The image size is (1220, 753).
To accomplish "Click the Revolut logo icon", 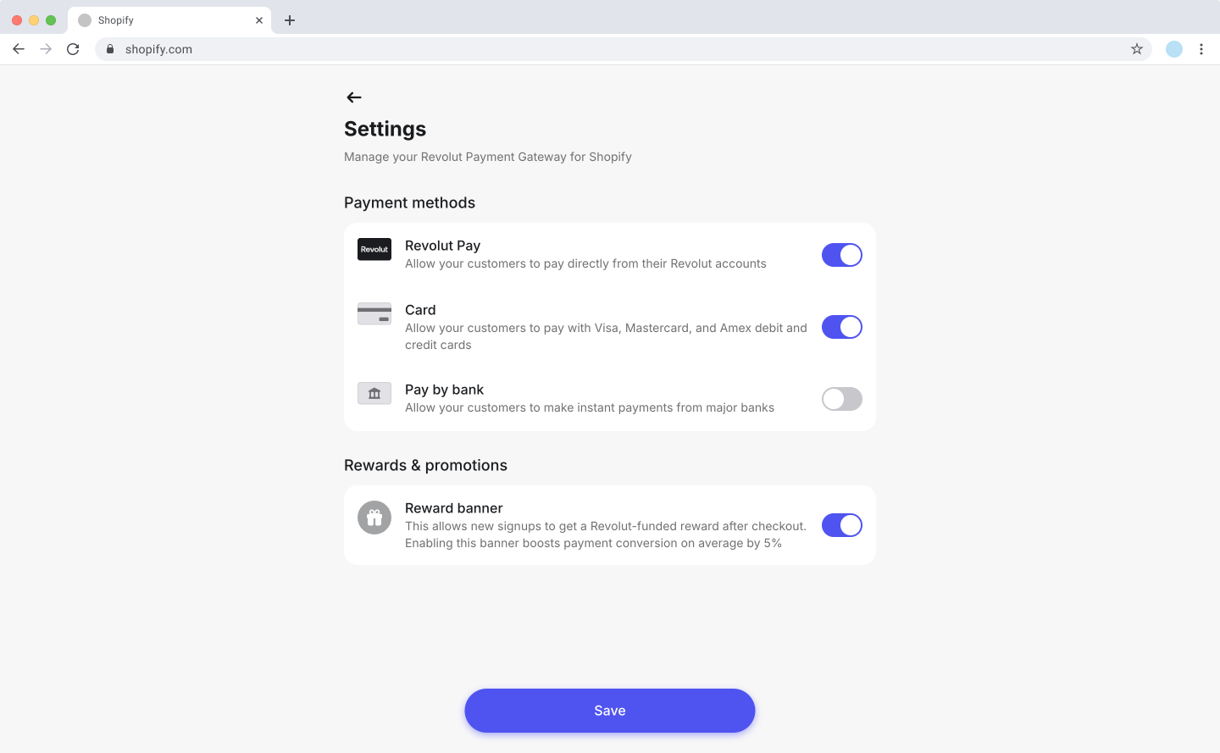I will pyautogui.click(x=374, y=249).
